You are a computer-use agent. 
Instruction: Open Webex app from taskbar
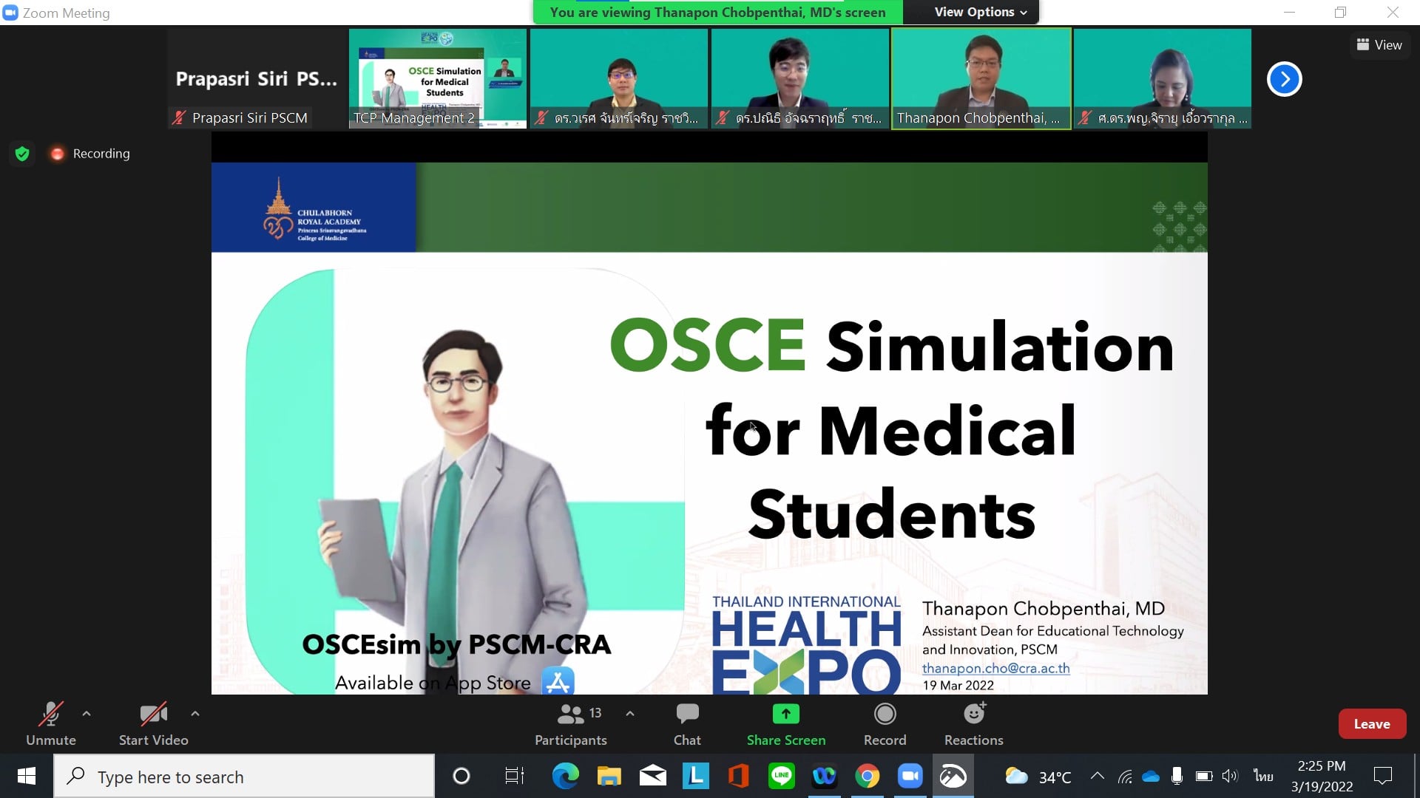click(824, 777)
